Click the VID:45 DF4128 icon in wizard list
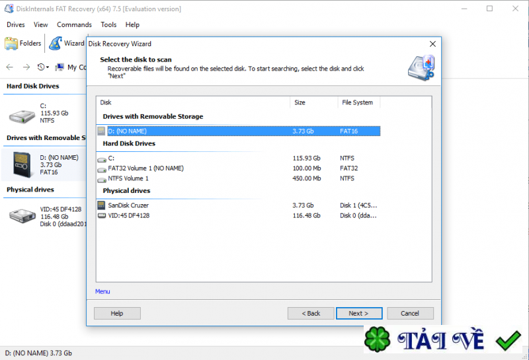The image size is (529, 360). point(102,215)
